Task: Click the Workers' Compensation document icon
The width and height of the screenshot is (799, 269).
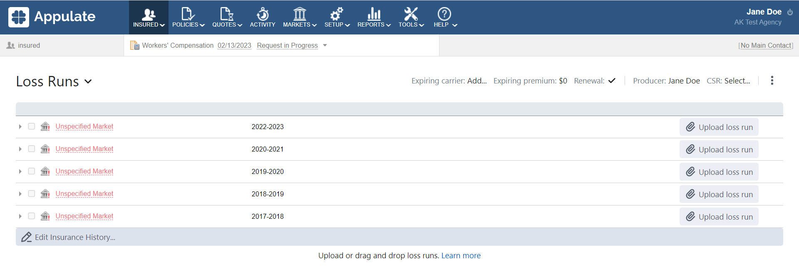Action: 135,45
